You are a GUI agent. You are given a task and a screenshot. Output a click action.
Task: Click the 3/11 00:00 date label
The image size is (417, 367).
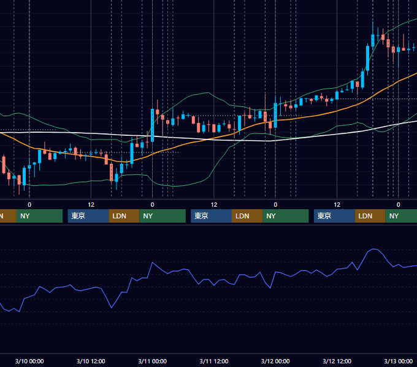(x=152, y=361)
